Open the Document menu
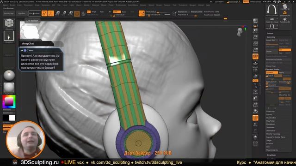 point(28,5)
